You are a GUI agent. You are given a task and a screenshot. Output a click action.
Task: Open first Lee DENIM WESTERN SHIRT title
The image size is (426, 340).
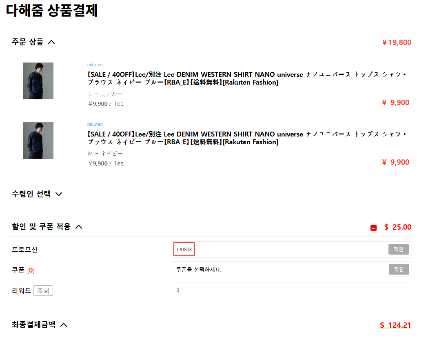pyautogui.click(x=247, y=78)
